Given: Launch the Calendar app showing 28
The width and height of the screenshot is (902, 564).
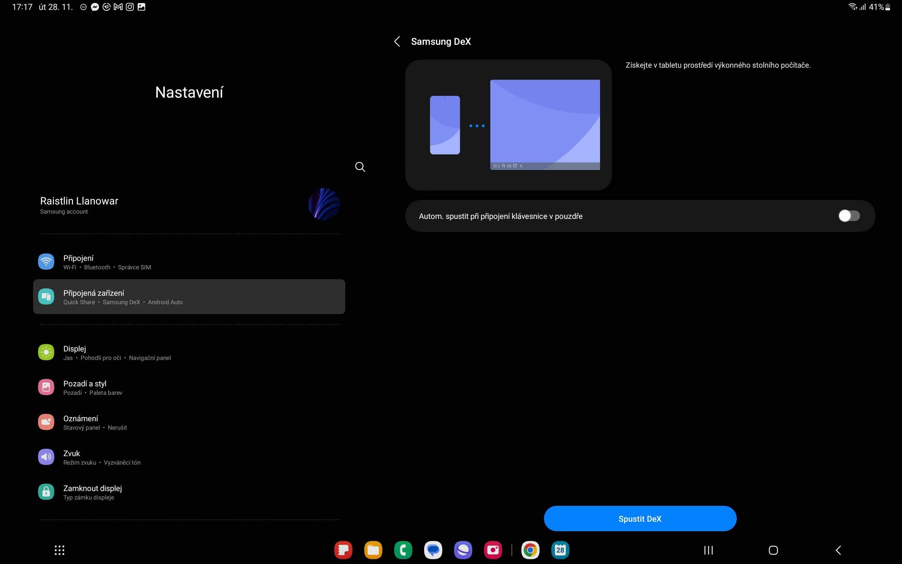Looking at the screenshot, I should tap(560, 550).
